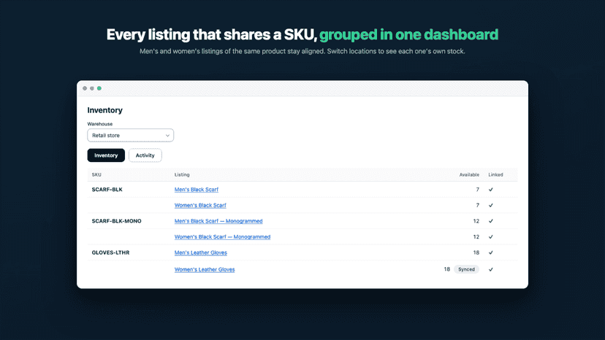Click available count 12 for Men's Black Scarf — Monogrammed
605x340 pixels.
coord(476,221)
